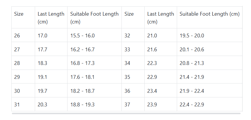
Task: Select the 16.8 - 17.3 foot length cell
Action: click(x=82, y=63)
